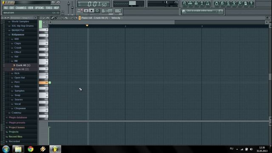Screen dimensions: 272x153
Task: Open the FILE menu
Action: pos(6,8)
